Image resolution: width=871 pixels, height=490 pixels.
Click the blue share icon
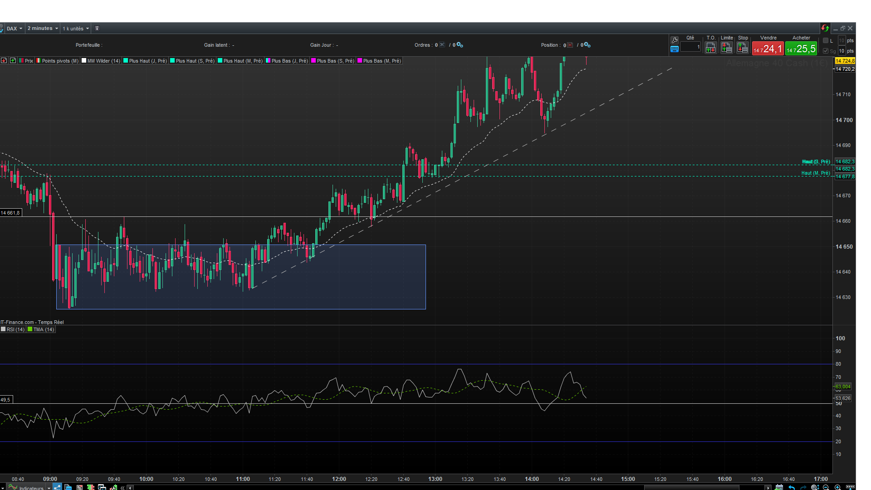(57, 487)
